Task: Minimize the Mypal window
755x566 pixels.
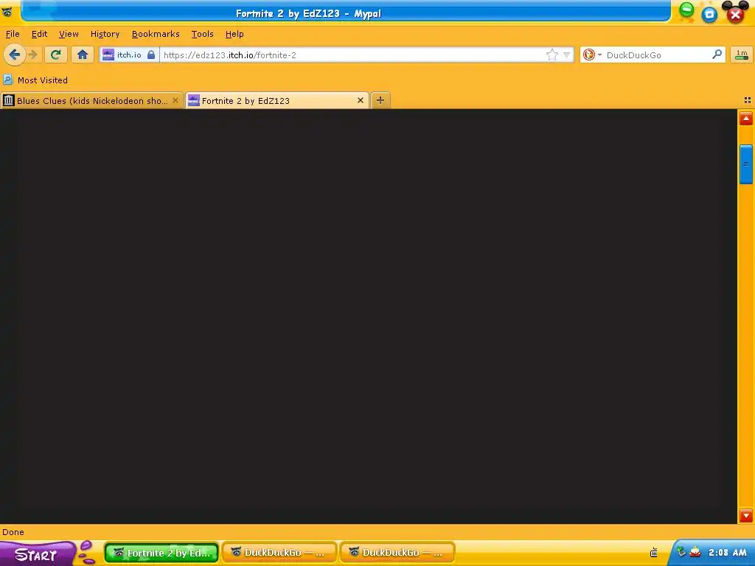Action: 686,10
